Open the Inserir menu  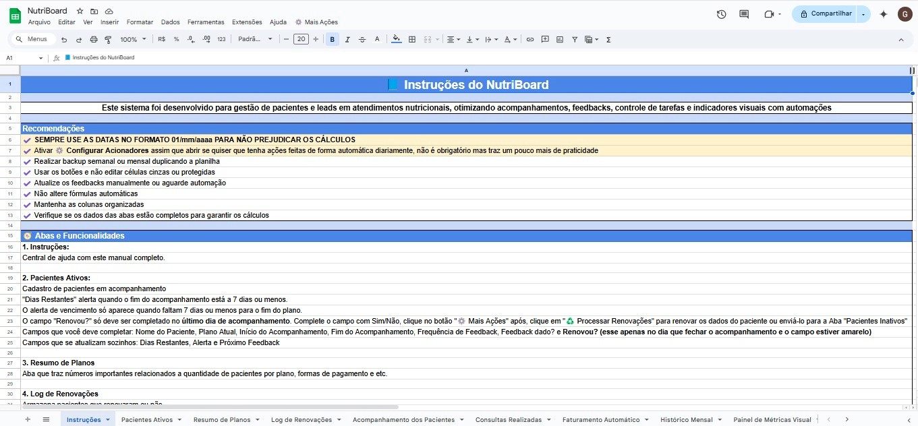[x=109, y=22]
